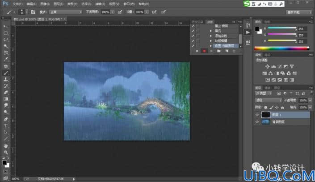Click the stop action button

point(197,51)
